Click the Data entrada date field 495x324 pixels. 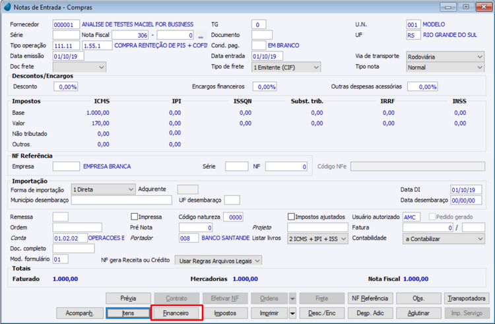coord(267,56)
